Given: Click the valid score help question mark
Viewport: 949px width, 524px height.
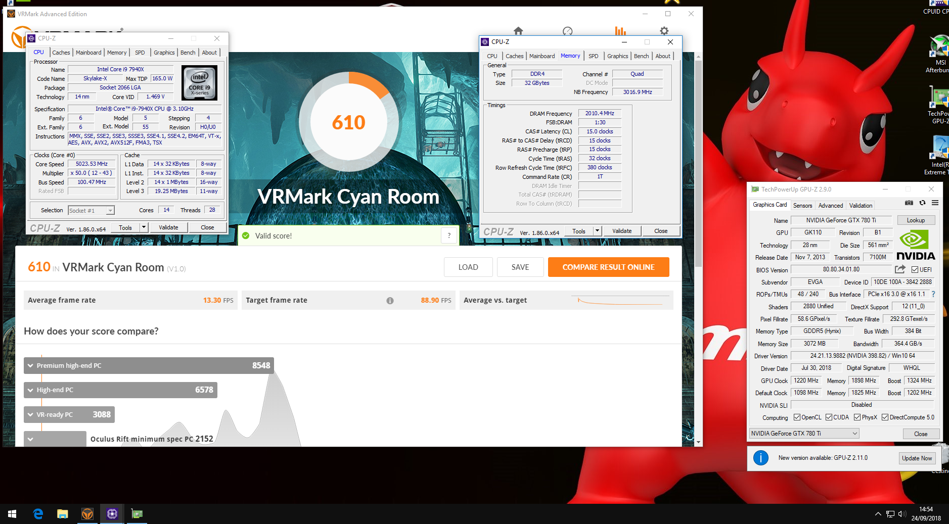Looking at the screenshot, I should tap(449, 235).
